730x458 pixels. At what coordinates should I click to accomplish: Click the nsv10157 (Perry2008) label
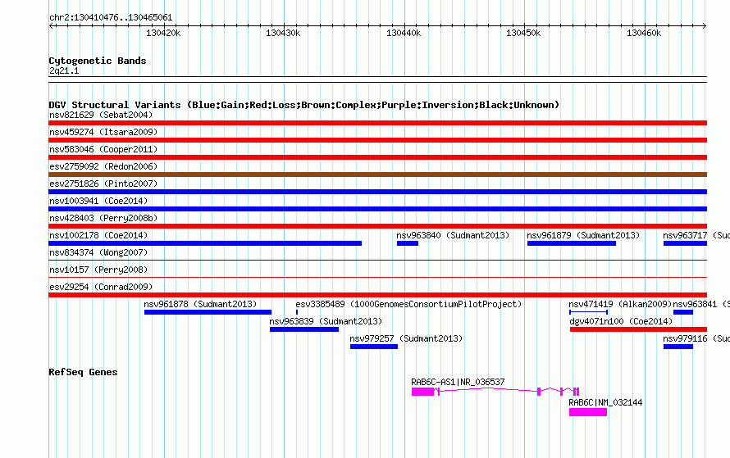[x=98, y=270]
